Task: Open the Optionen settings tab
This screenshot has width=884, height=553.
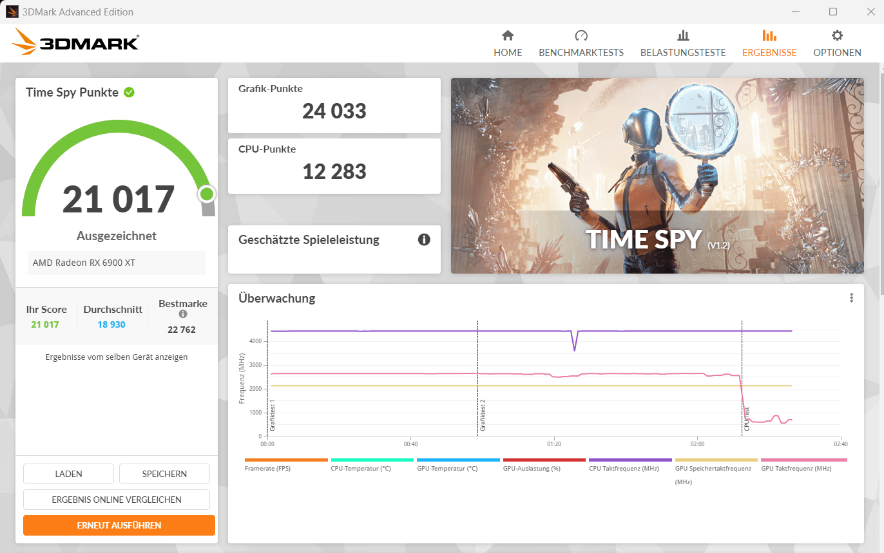Action: pos(837,44)
